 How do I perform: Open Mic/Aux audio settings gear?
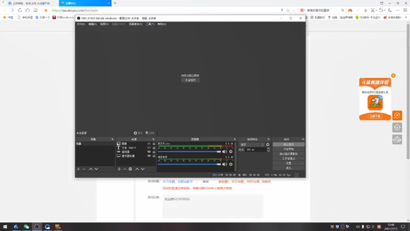tap(231, 151)
